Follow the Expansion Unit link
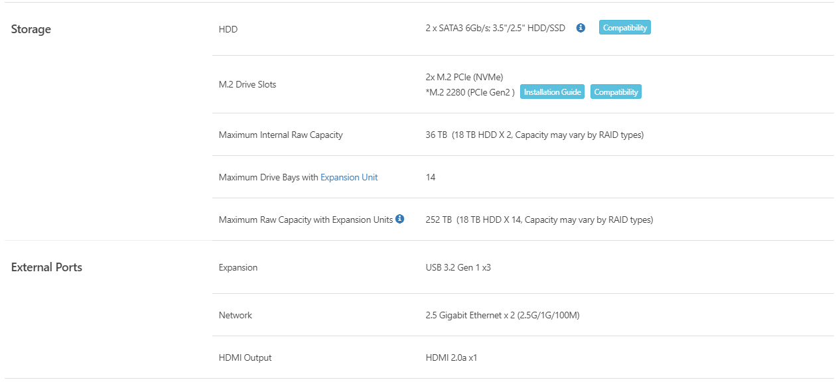836x382 pixels. coord(349,177)
